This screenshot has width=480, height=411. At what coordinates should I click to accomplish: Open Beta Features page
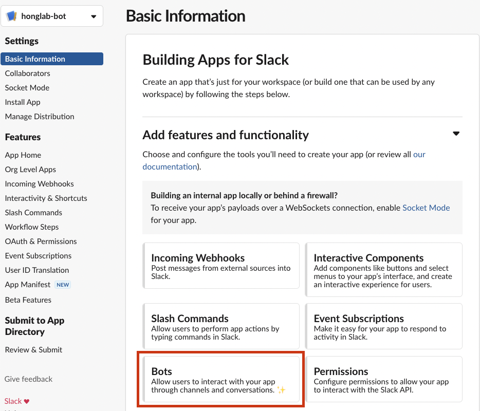click(x=28, y=300)
